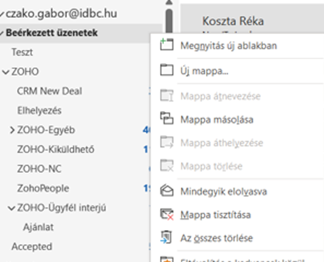Click the clean-up icon beside Mappa tisztítása
Viewport: 324px width, 262px height.
tap(167, 214)
